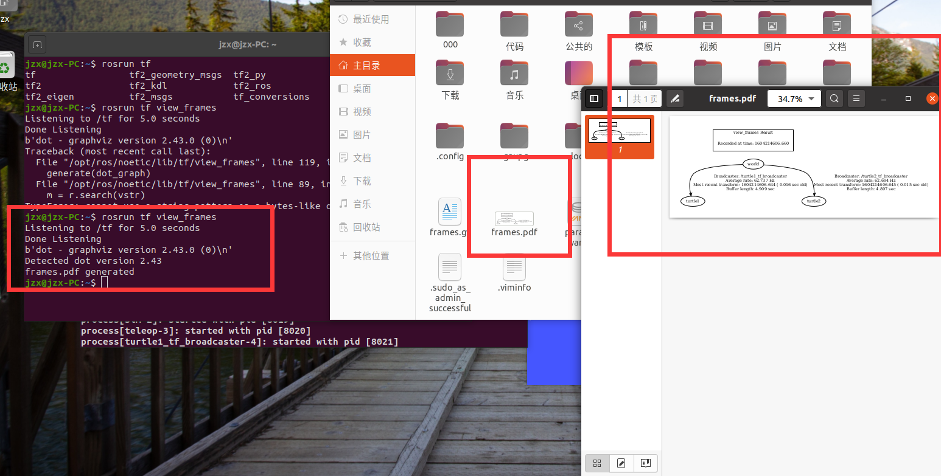The width and height of the screenshot is (941, 476).
Task: Open 其他位置 other locations in the sidebar
Action: [373, 256]
